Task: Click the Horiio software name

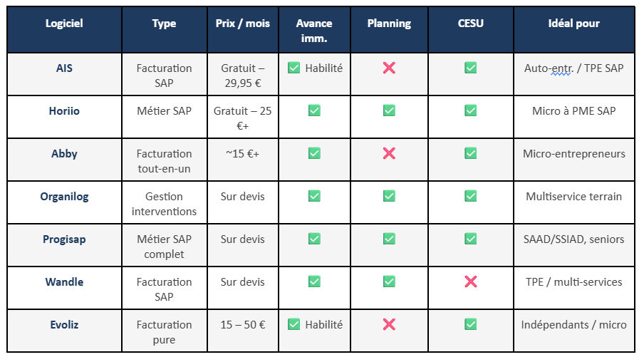Action: click(64, 111)
